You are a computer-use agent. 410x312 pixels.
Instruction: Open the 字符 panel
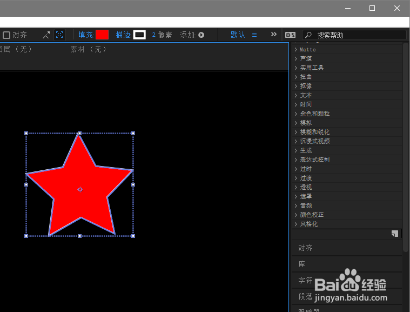[x=347, y=280]
